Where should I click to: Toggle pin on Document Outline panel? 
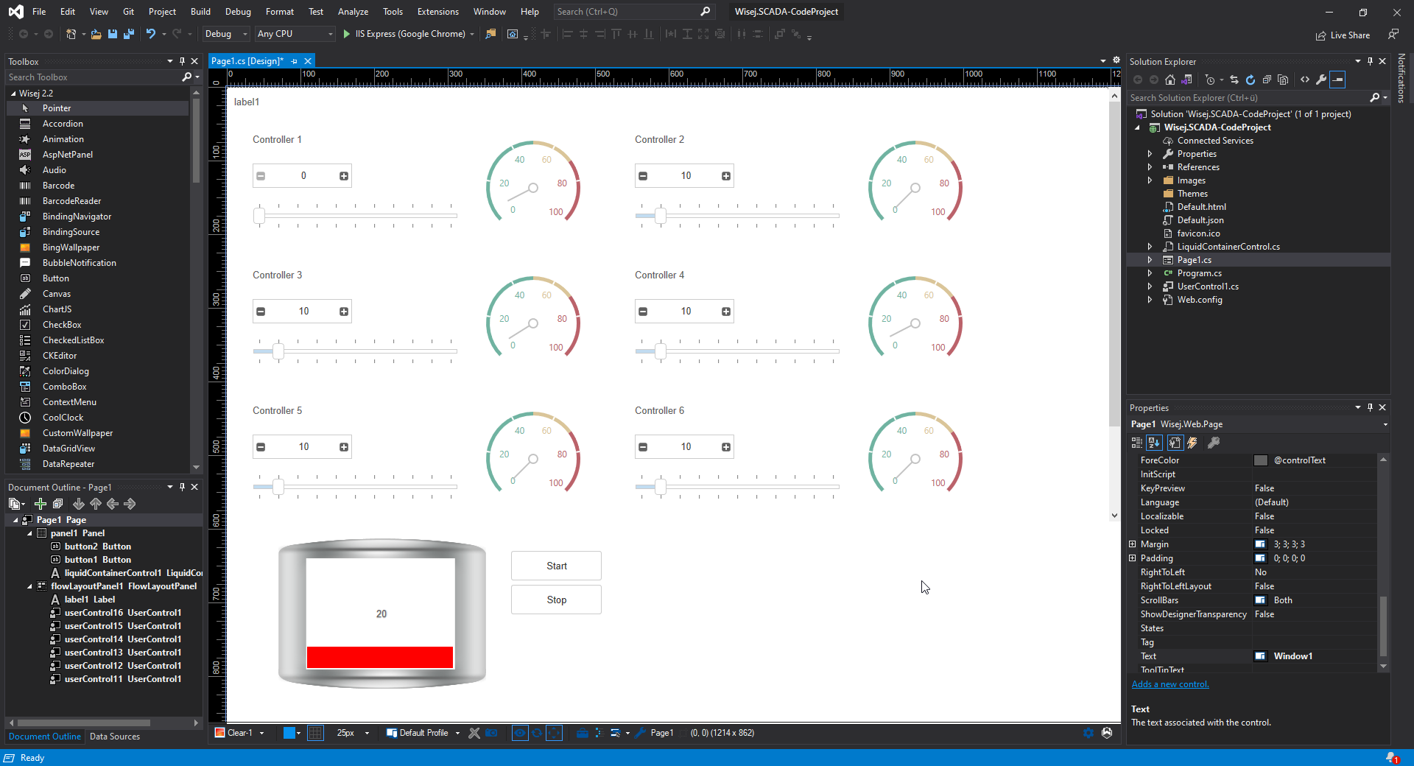coord(182,487)
